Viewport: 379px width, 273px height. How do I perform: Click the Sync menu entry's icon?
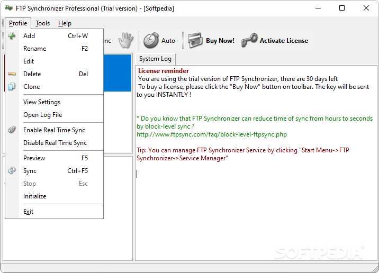(x=12, y=170)
